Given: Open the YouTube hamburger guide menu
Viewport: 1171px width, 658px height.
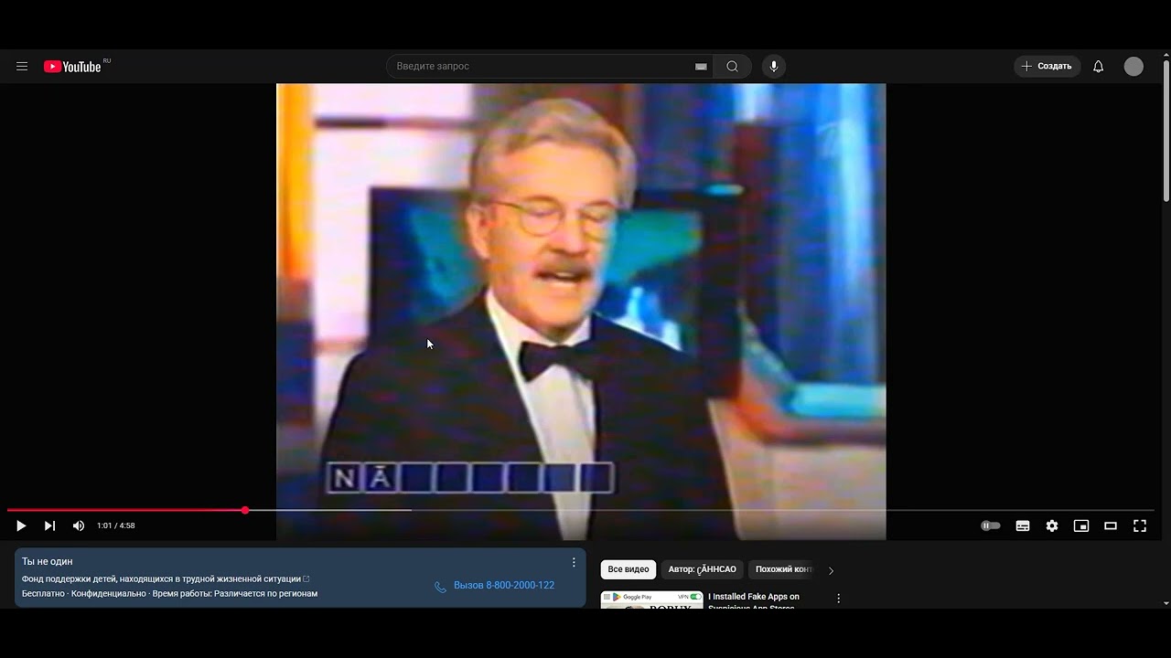Looking at the screenshot, I should tap(22, 67).
